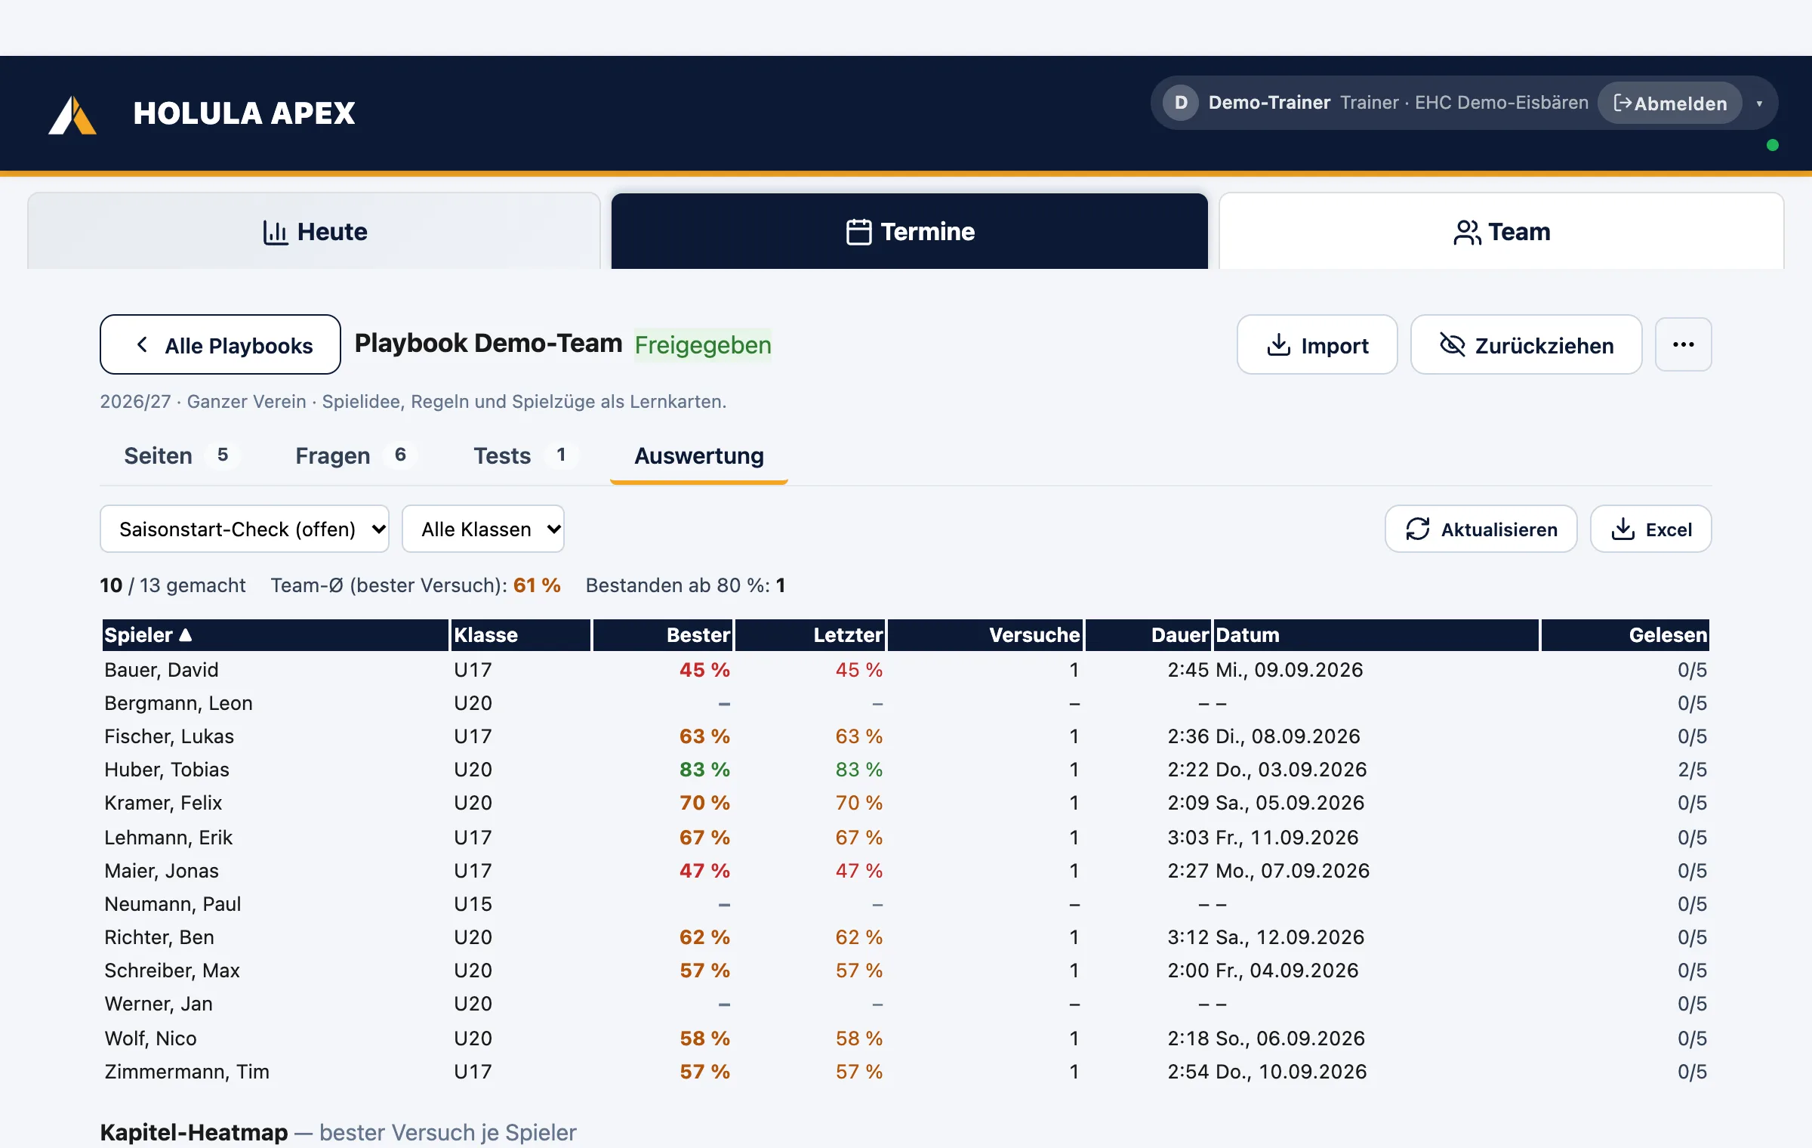Log out with the Abmelden button
1812x1148 pixels.
click(1669, 103)
